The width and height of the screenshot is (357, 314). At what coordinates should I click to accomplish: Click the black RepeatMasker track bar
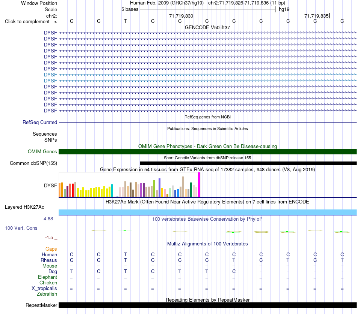point(208,305)
